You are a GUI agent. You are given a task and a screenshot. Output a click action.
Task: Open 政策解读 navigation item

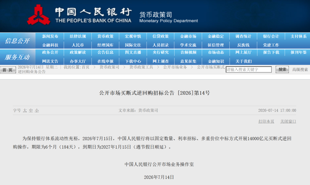[78, 52]
